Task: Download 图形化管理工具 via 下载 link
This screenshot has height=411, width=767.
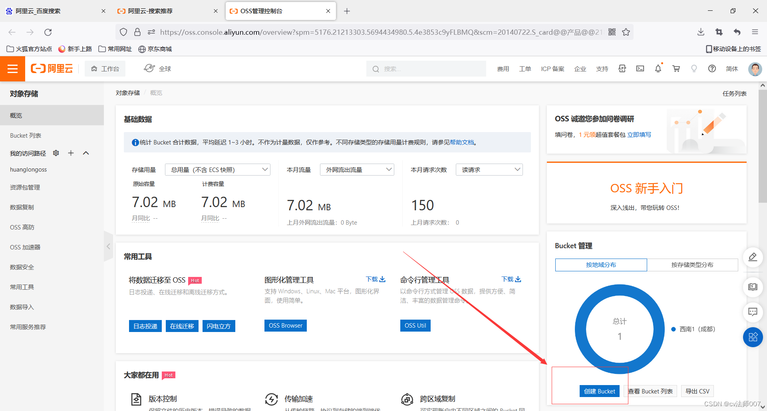Action: point(376,279)
